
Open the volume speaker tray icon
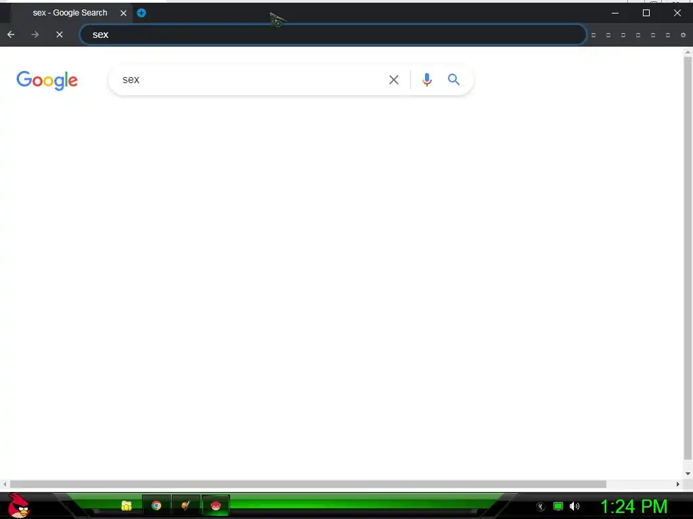[575, 506]
